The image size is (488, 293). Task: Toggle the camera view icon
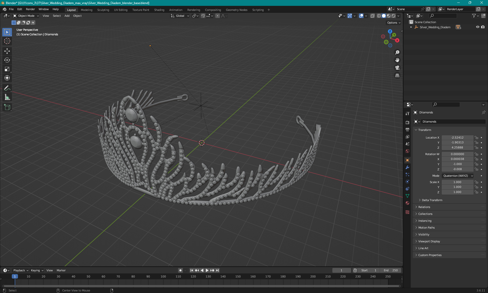point(397,68)
